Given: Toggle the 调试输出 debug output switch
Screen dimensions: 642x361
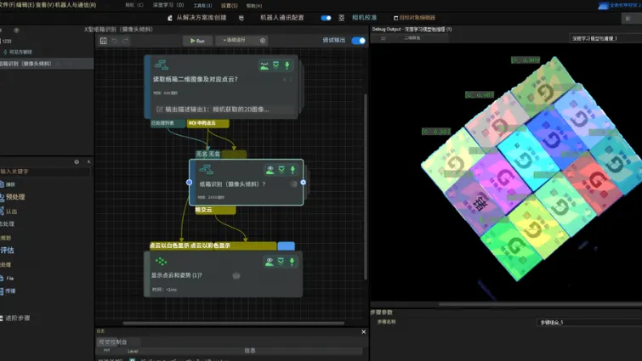Looking at the screenshot, I should [359, 41].
